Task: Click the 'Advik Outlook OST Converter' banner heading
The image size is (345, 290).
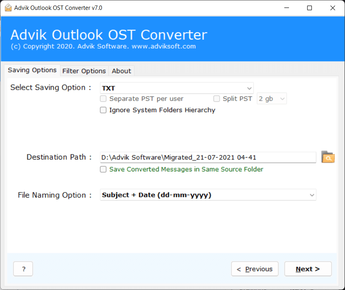Action: tap(109, 35)
